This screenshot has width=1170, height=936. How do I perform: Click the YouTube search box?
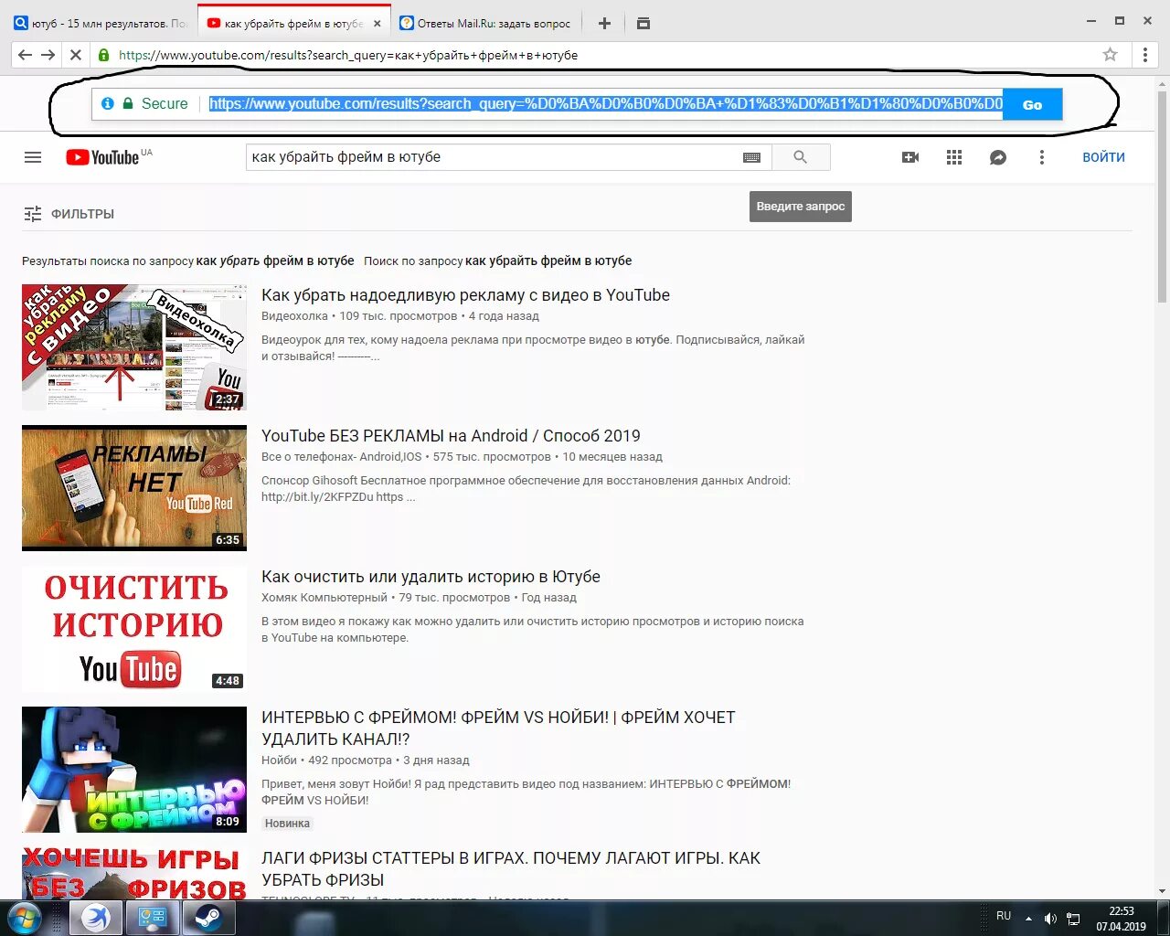[x=494, y=157]
